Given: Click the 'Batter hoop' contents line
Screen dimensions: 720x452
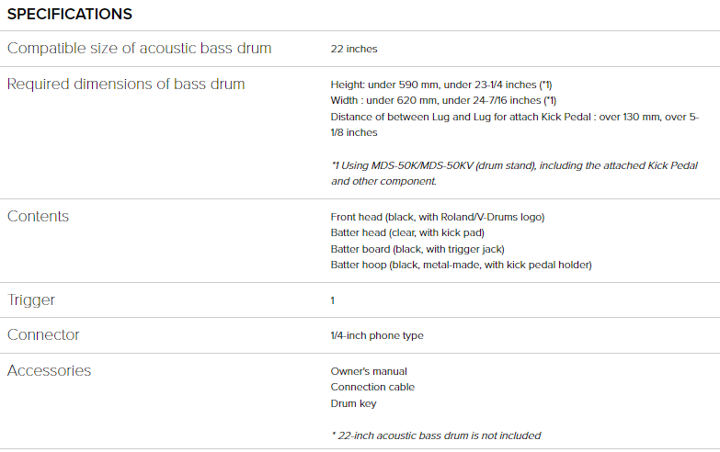Looking at the screenshot, I should coord(461,265).
